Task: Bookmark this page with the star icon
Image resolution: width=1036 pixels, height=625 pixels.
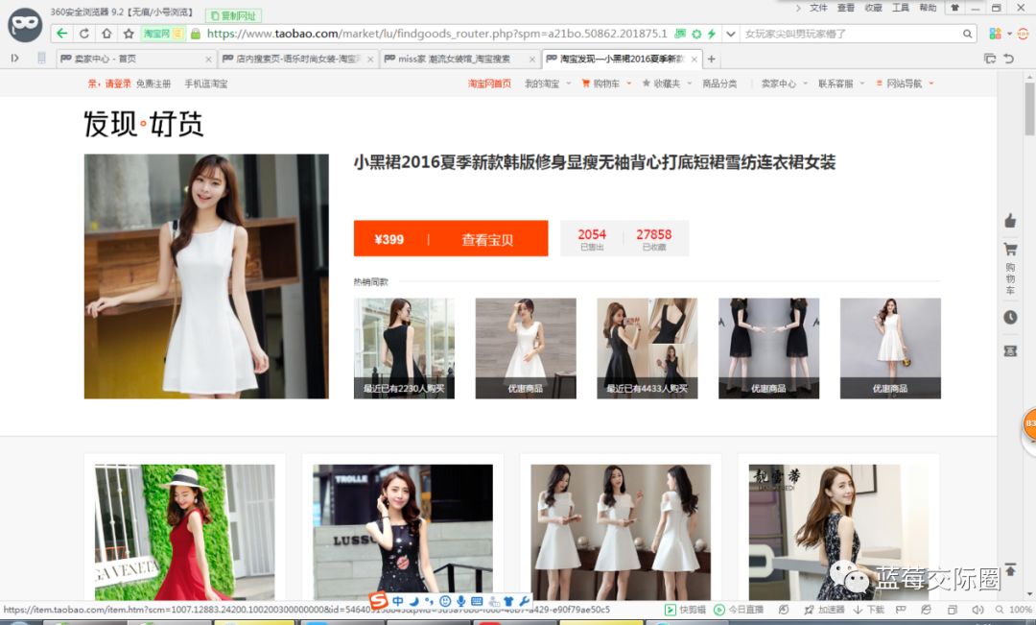Action: tap(129, 33)
